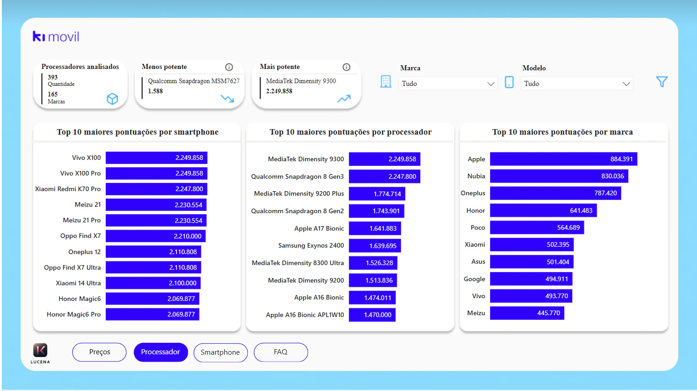Image resolution: width=697 pixels, height=391 pixels.
Task: Select the Vivo X100 bar
Action: pyautogui.click(x=157, y=158)
